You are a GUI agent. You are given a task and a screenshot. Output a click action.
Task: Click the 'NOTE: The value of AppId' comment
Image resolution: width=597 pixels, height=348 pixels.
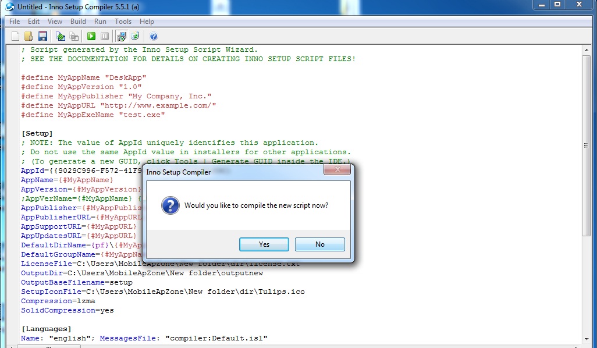(169, 143)
